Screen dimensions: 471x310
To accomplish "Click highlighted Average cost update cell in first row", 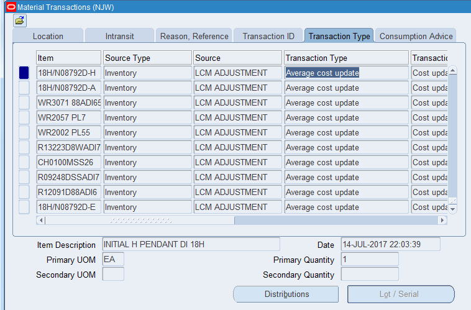I will pos(346,73).
